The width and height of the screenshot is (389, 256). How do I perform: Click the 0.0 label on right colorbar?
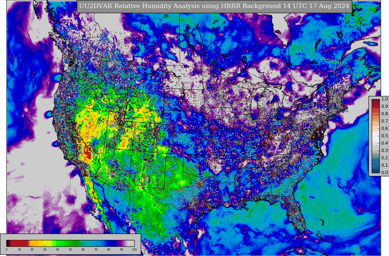[385, 173]
